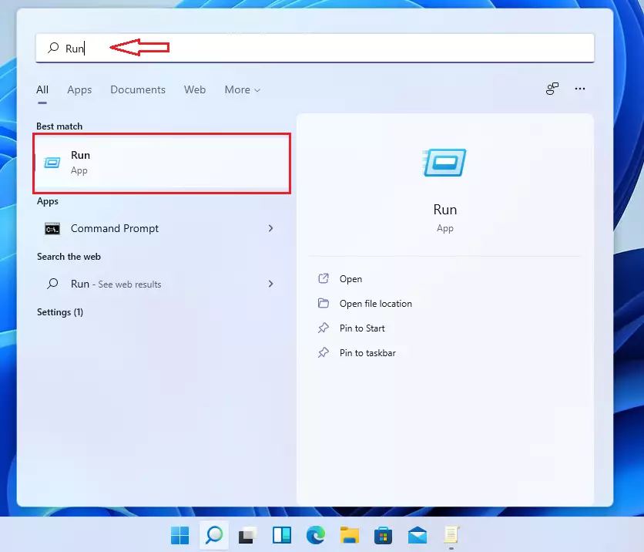
Task: Click the Search the web heading
Action: pos(69,257)
